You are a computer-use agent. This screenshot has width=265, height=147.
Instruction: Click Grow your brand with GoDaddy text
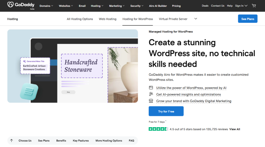coord(194,101)
